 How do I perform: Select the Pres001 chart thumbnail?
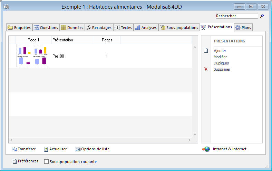click(33, 56)
